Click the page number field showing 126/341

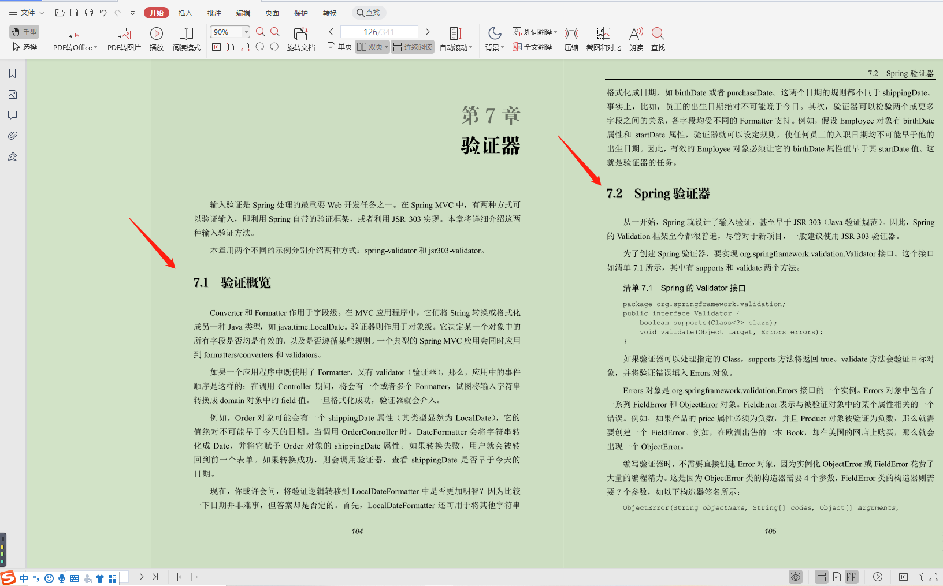click(x=379, y=32)
